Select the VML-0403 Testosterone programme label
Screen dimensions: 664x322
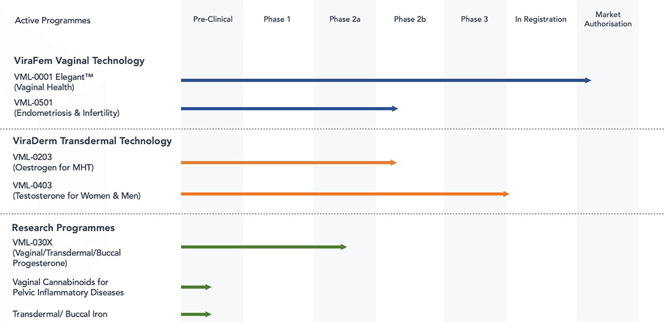coord(76,191)
